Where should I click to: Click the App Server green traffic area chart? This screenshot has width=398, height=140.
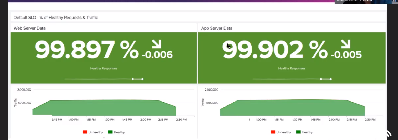coord(292,107)
